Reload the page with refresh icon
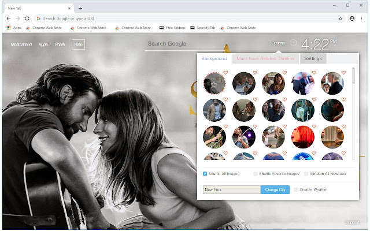The width and height of the screenshot is (370, 231). point(27,18)
